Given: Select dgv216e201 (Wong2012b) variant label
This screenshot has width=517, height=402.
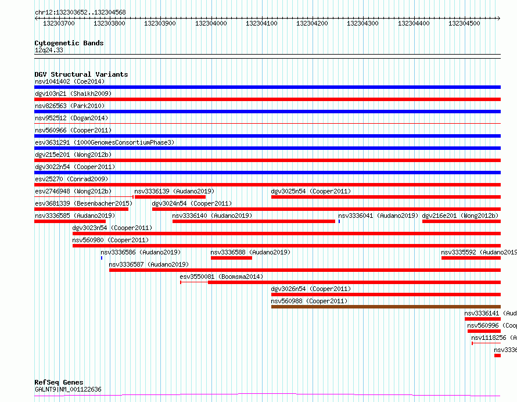Looking at the screenshot, I should 460,216.
